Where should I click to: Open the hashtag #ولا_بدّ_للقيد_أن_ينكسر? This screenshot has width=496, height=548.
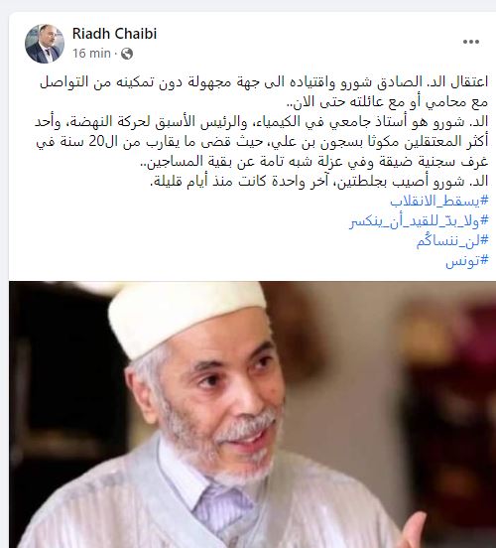pyautogui.click(x=419, y=220)
